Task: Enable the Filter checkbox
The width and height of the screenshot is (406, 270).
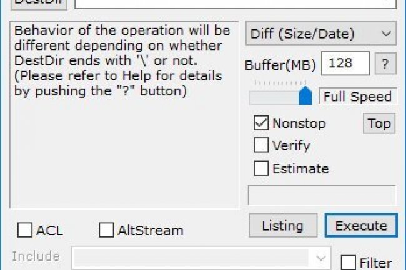Action: 349,263
